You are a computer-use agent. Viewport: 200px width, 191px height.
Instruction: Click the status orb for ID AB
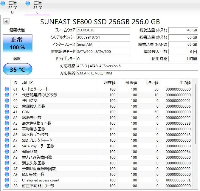[7, 157]
